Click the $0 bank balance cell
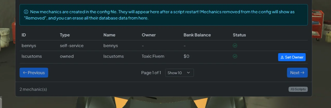 [x=186, y=56]
